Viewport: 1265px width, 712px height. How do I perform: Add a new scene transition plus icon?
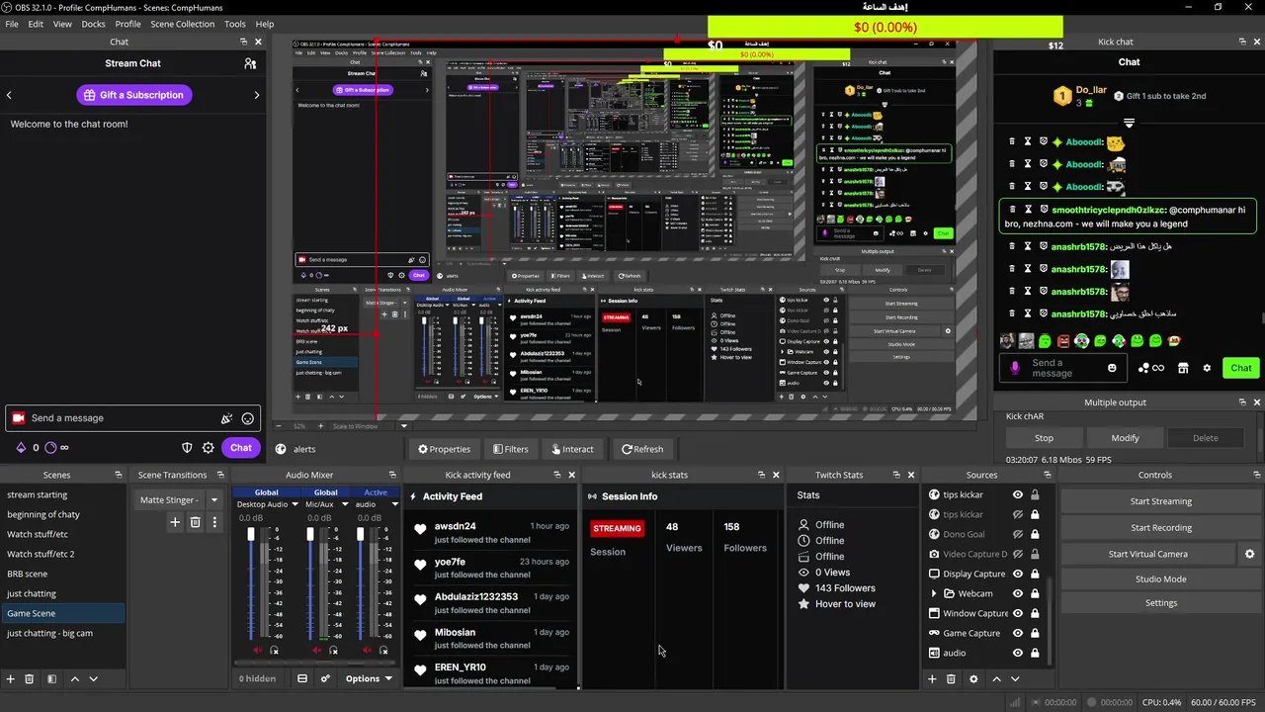175,522
